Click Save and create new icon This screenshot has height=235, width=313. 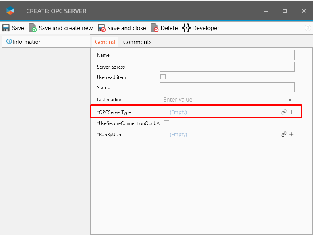33,28
